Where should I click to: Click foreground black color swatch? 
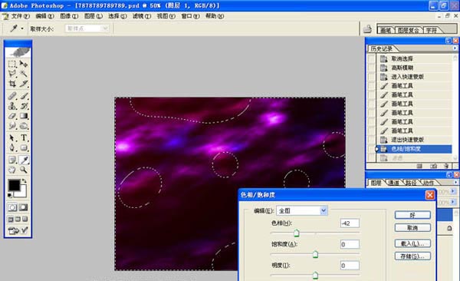point(14,185)
